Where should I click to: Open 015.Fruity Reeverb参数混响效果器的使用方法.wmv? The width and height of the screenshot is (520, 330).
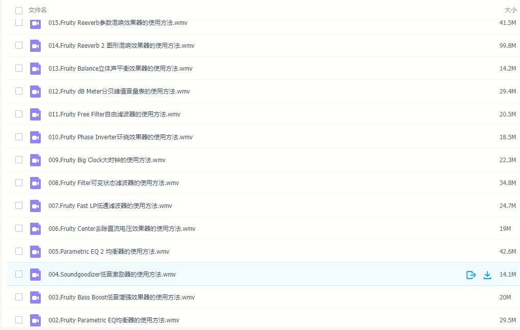coord(118,23)
